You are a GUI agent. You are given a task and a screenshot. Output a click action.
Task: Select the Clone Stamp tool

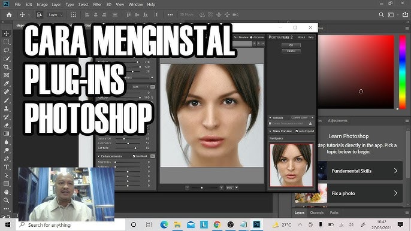tap(6, 108)
